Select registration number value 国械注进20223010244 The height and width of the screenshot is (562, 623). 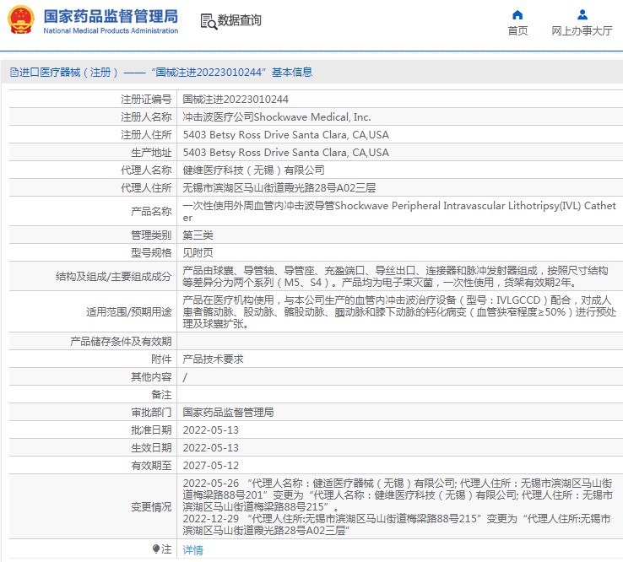236,99
